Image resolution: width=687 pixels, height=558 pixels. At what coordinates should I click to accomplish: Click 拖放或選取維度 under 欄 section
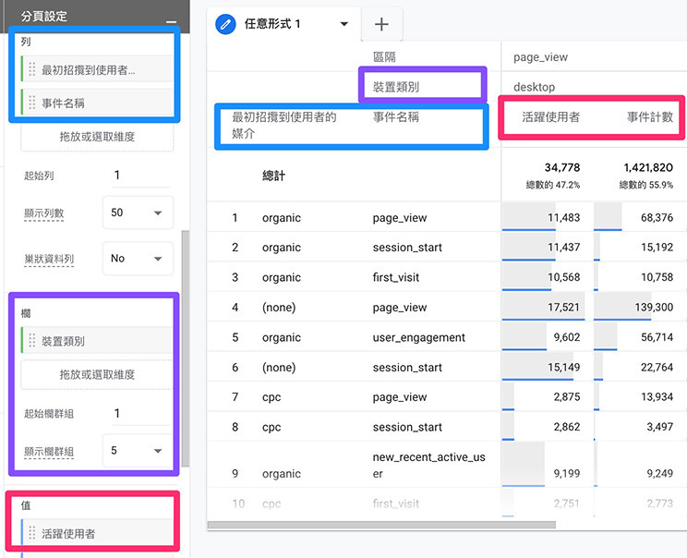97,374
